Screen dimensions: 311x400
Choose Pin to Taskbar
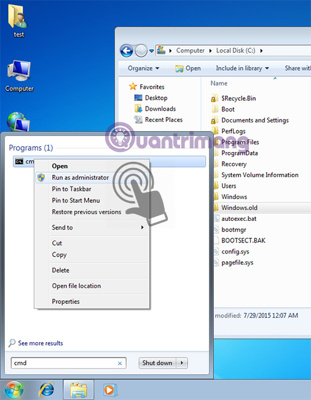click(92, 189)
